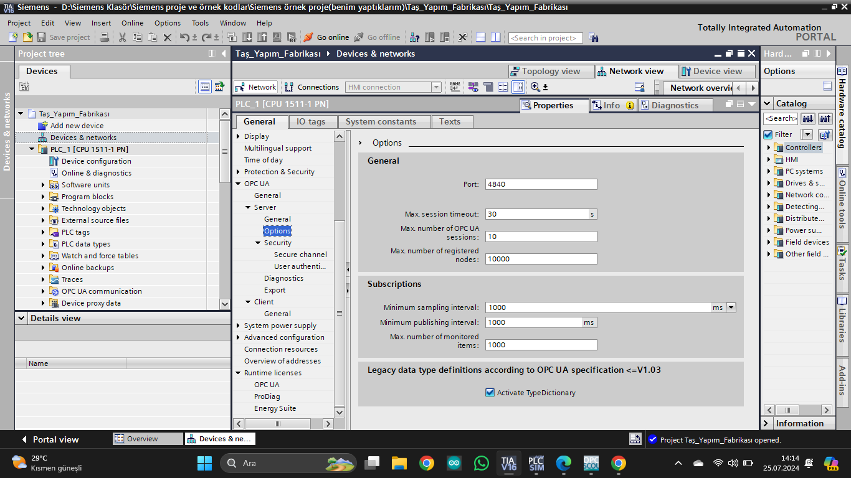Image resolution: width=851 pixels, height=478 pixels.
Task: Expand the Software units tree node
Action: click(43, 185)
